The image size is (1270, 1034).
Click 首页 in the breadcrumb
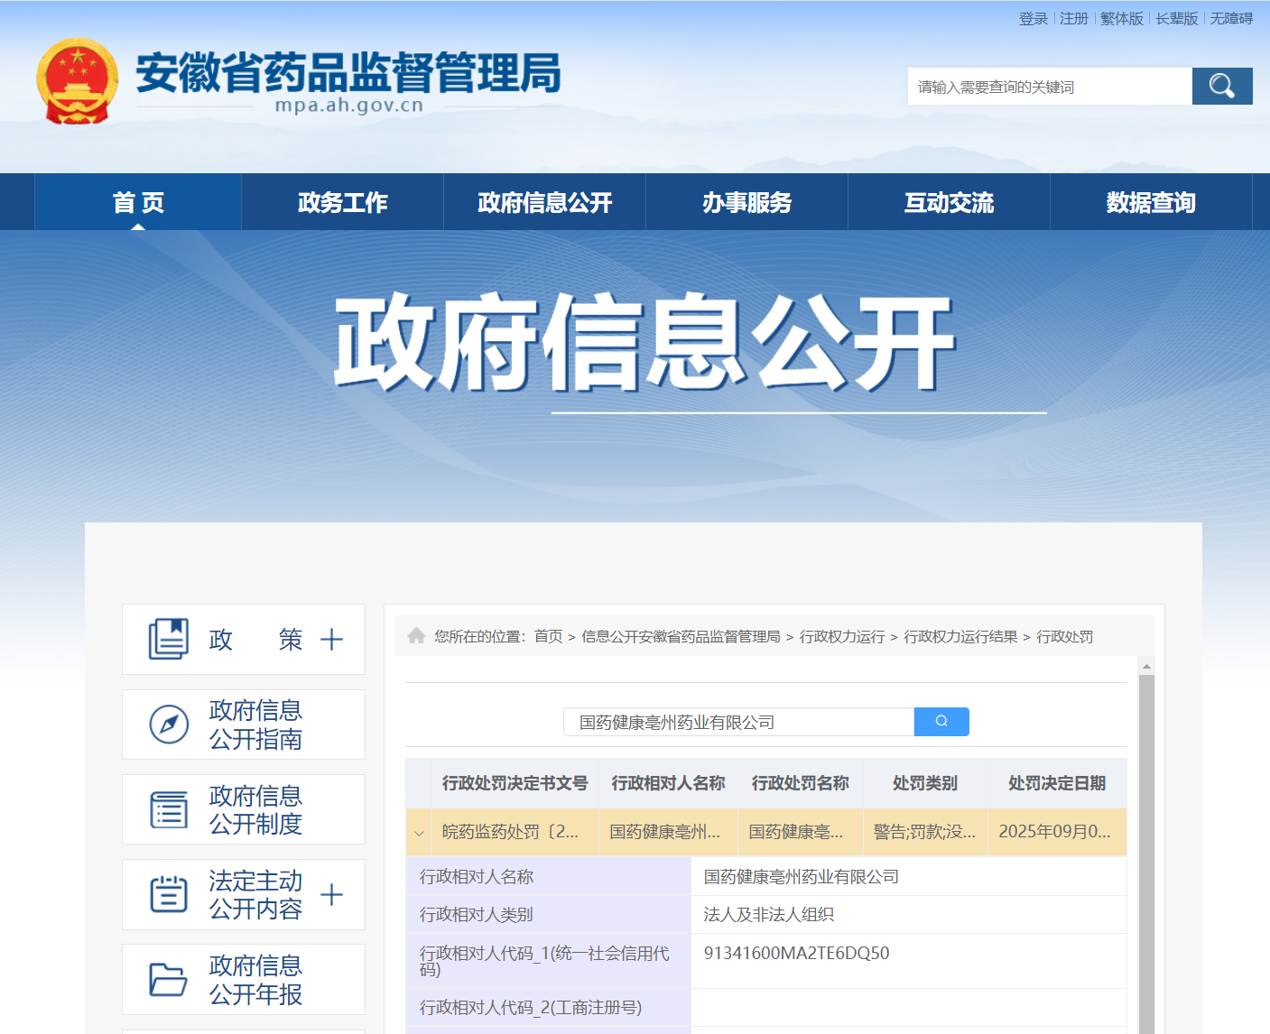click(x=549, y=637)
